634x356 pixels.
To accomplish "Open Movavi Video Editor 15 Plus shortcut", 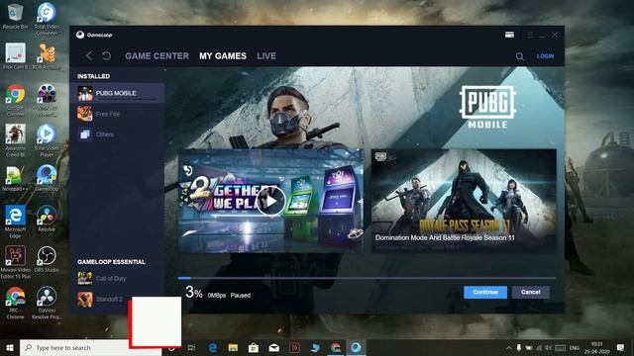I will pyautogui.click(x=15, y=262).
